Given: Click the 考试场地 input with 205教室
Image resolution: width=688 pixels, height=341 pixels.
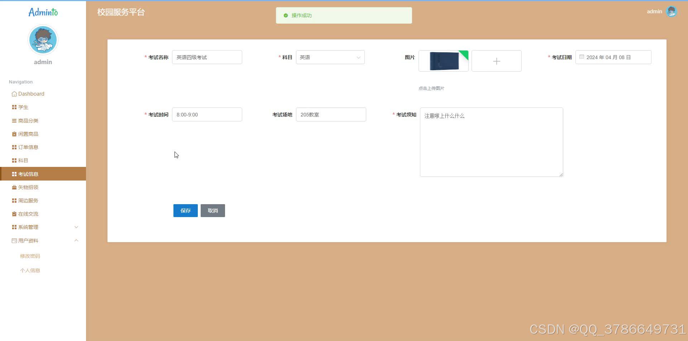Looking at the screenshot, I should [x=331, y=115].
